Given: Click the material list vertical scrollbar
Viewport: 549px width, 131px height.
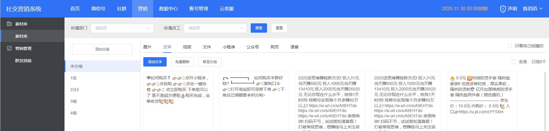Looking at the screenshot, I should [x=545, y=101].
